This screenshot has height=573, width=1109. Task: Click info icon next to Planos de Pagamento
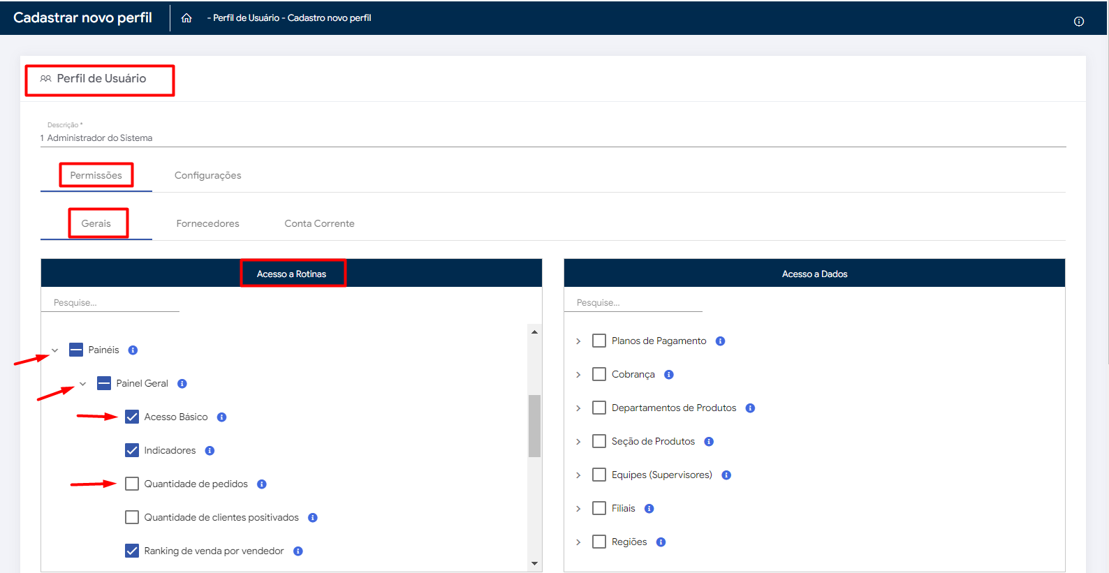720,341
